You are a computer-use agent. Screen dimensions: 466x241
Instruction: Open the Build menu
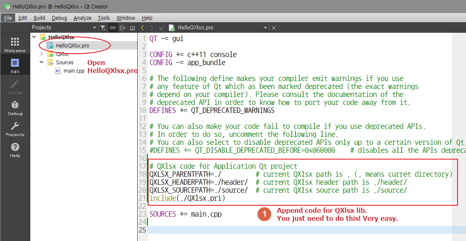39,18
